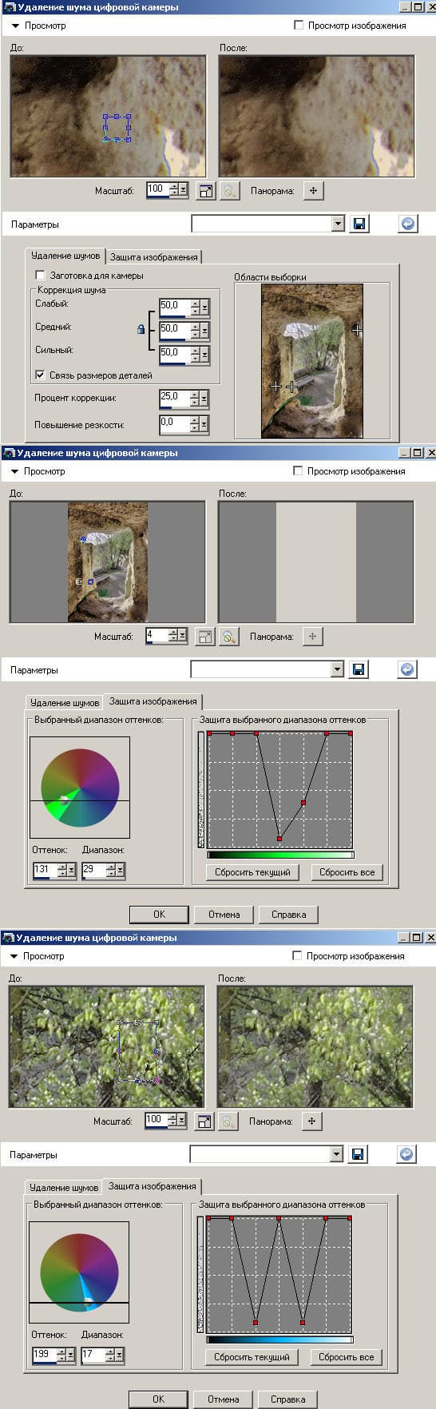Click Сбросить все in hue 199 dialog

click(346, 1357)
